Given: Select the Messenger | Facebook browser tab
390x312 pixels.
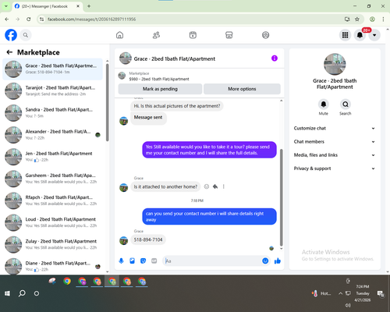Looking at the screenshot, I should (x=48, y=6).
